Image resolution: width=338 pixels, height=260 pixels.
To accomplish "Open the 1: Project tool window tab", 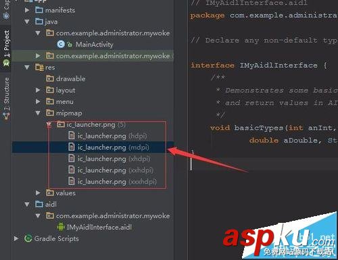I will point(6,48).
